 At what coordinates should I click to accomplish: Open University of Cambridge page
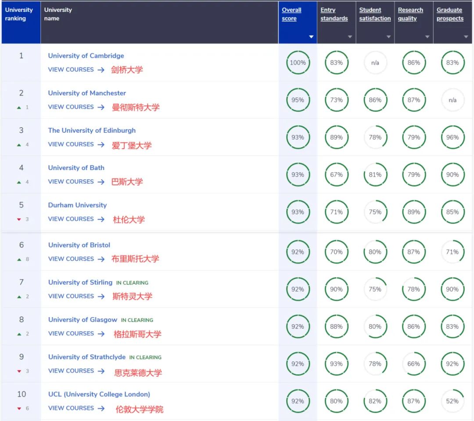tap(86, 56)
